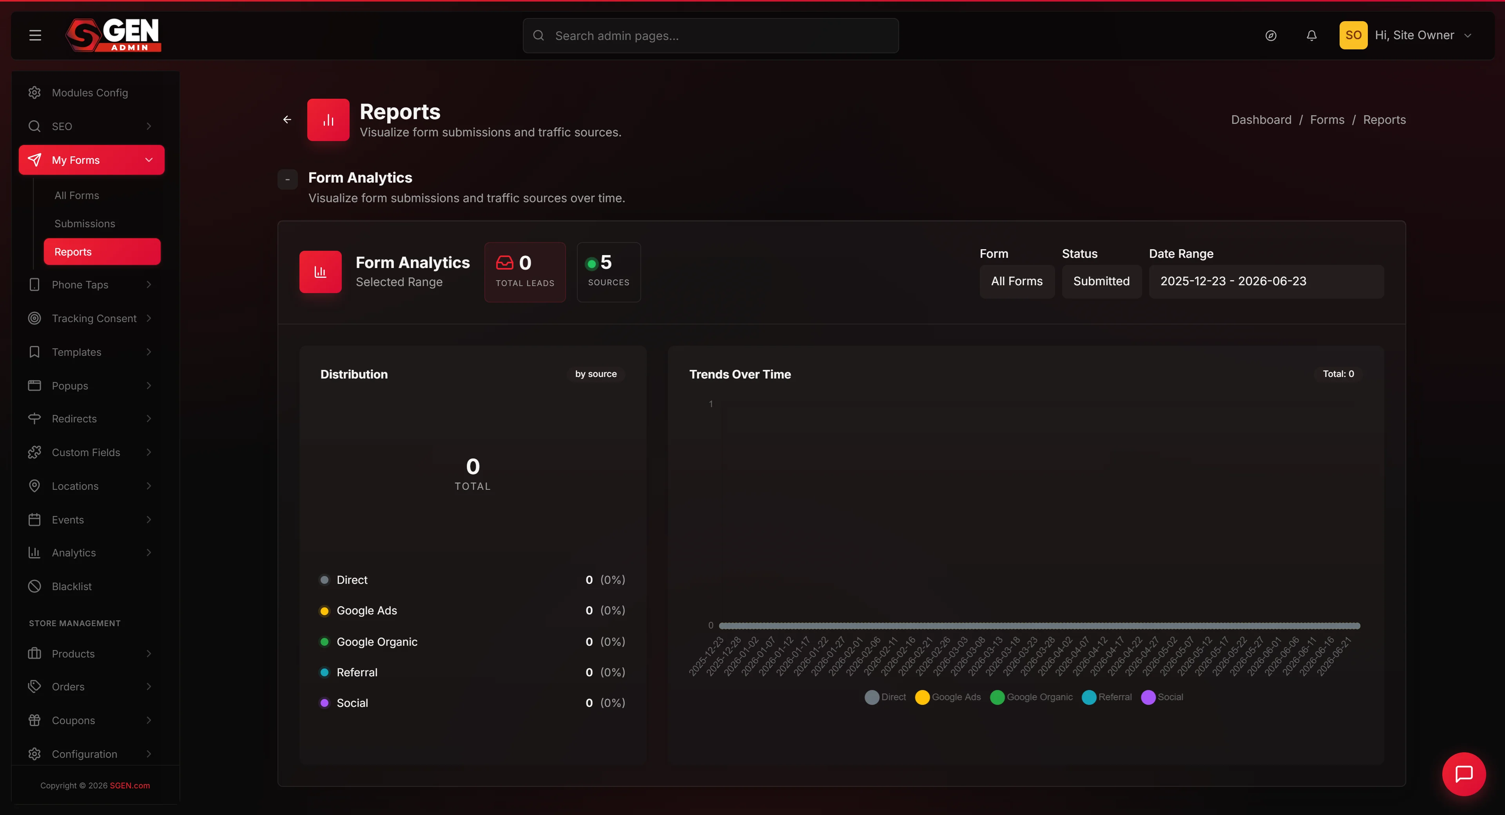Click the My Forms paper plane icon
Viewport: 1505px width, 815px height.
coord(34,160)
